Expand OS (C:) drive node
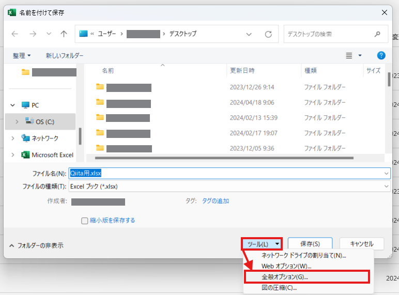 17,122
